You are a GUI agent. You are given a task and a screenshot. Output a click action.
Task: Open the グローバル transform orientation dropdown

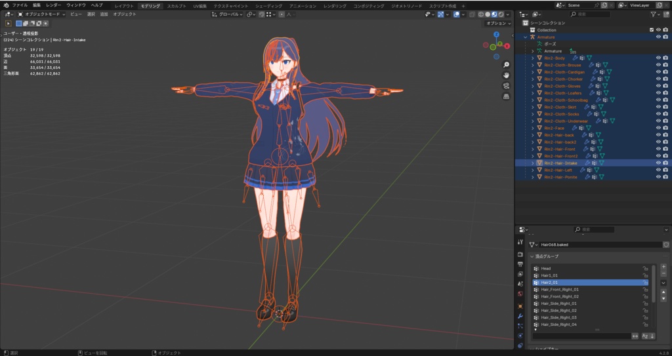227,14
